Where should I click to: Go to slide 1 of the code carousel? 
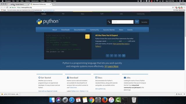tap(107, 56)
